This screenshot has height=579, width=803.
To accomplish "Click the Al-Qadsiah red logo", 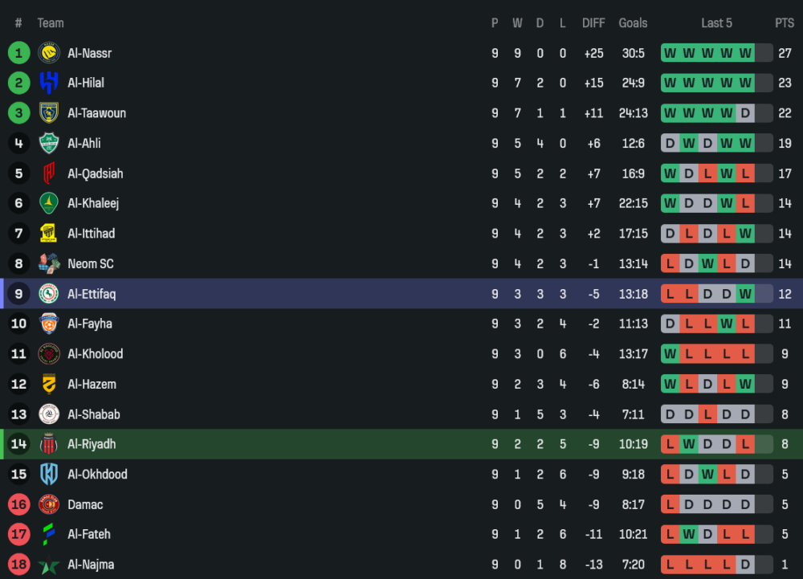I will pos(49,173).
